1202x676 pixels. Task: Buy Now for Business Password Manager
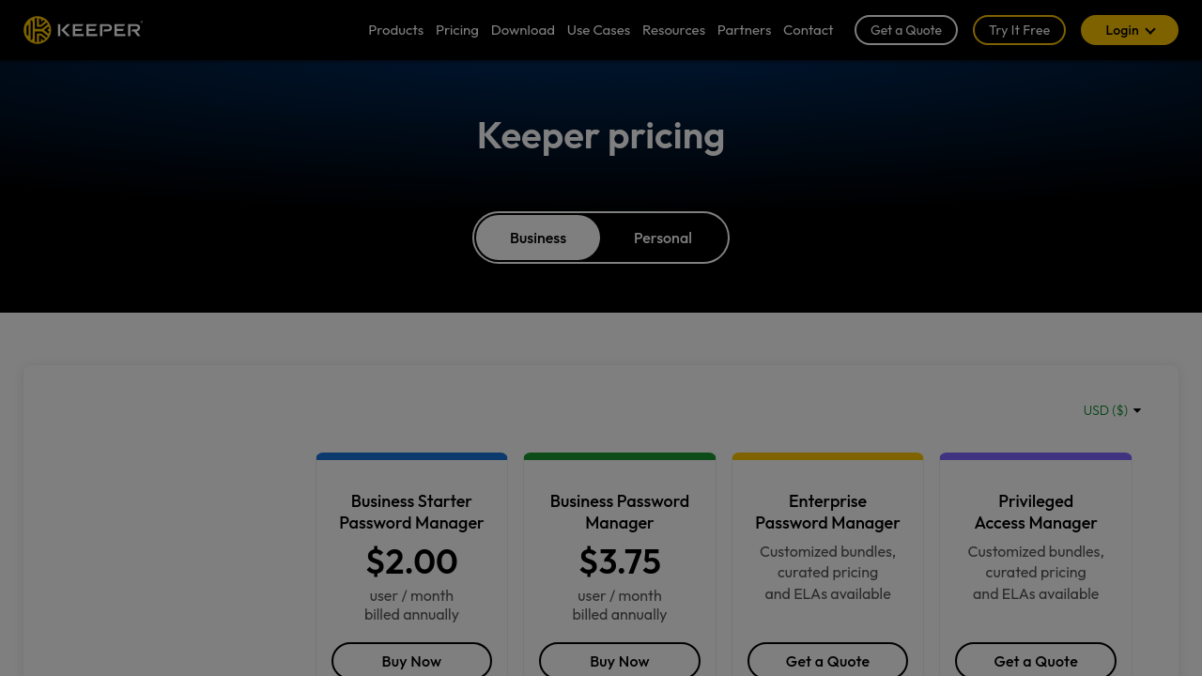620,661
